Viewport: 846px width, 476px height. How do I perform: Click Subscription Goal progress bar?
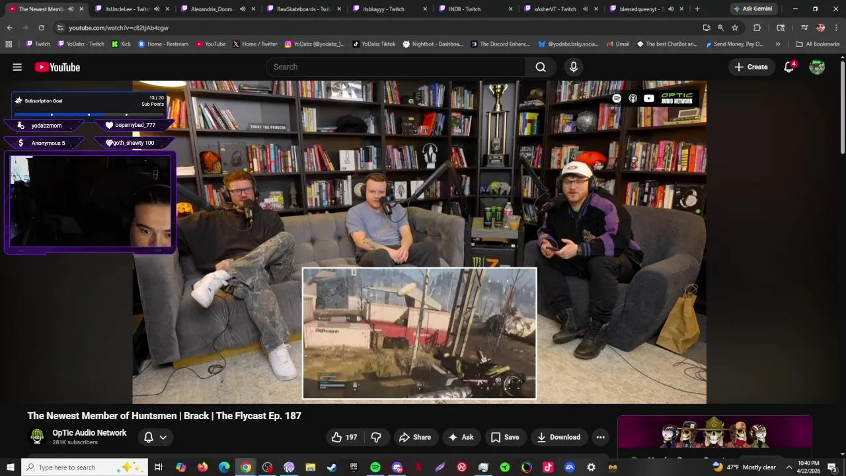coord(89,114)
